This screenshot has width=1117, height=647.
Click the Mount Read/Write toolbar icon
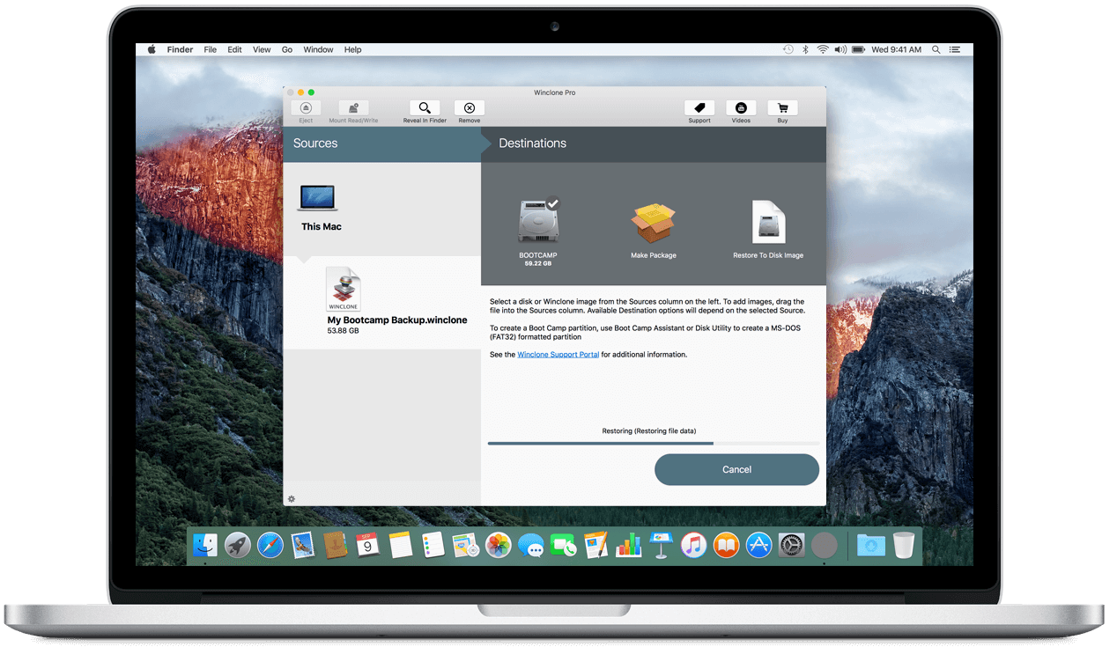353,107
